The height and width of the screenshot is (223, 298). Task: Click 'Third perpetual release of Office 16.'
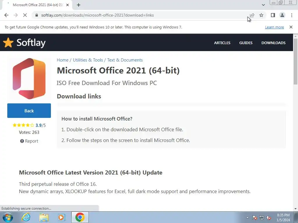[x=58, y=184]
